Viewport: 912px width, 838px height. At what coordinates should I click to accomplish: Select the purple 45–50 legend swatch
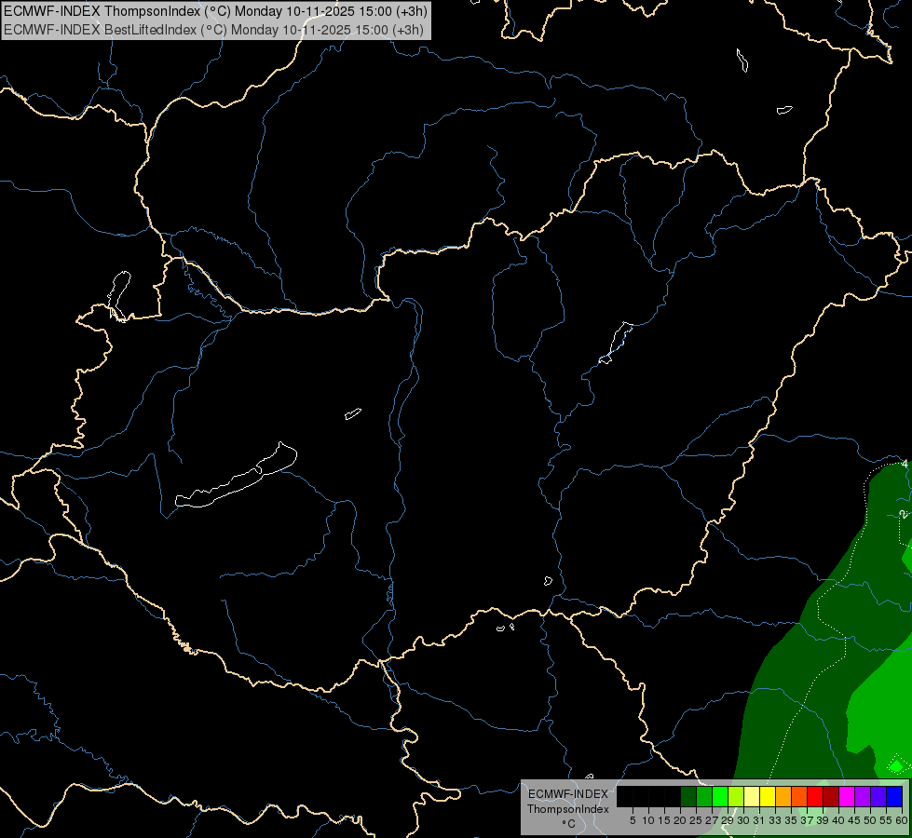(863, 796)
